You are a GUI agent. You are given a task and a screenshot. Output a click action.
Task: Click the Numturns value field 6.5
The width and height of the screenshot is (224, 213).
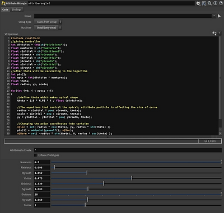tap(42, 162)
